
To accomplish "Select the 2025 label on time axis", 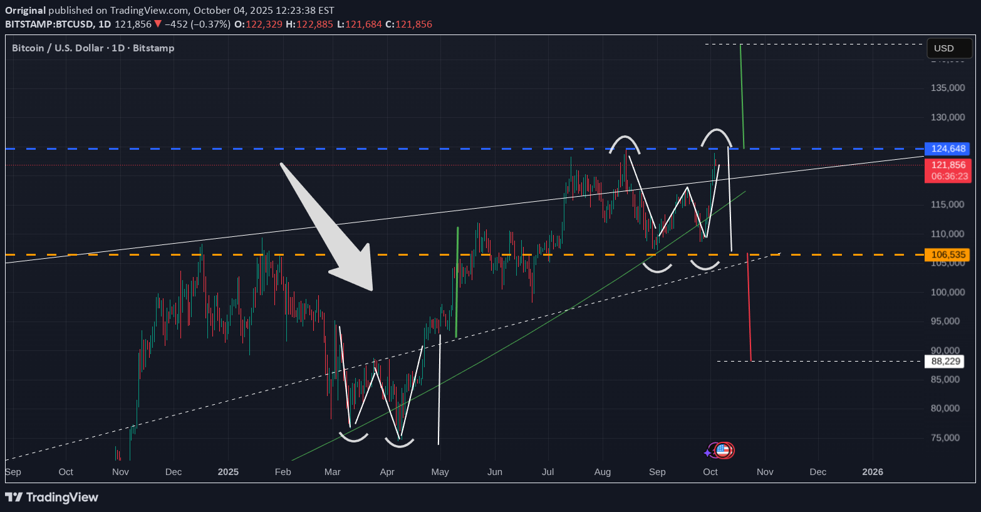I will pos(228,472).
